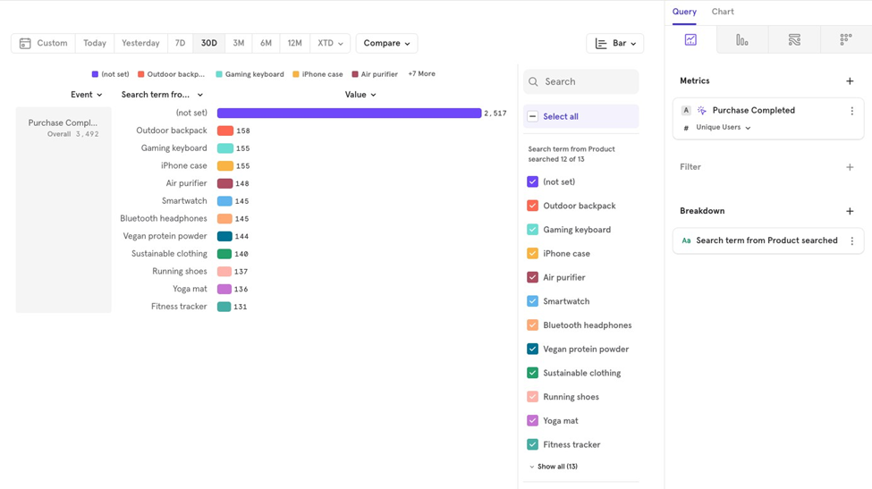Toggle the (not set) segment checkbox
The width and height of the screenshot is (872, 489).
click(x=533, y=181)
